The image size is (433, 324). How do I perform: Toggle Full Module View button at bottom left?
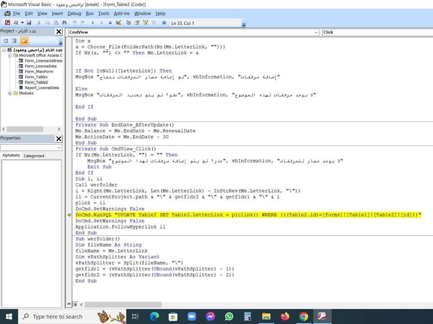(75, 304)
